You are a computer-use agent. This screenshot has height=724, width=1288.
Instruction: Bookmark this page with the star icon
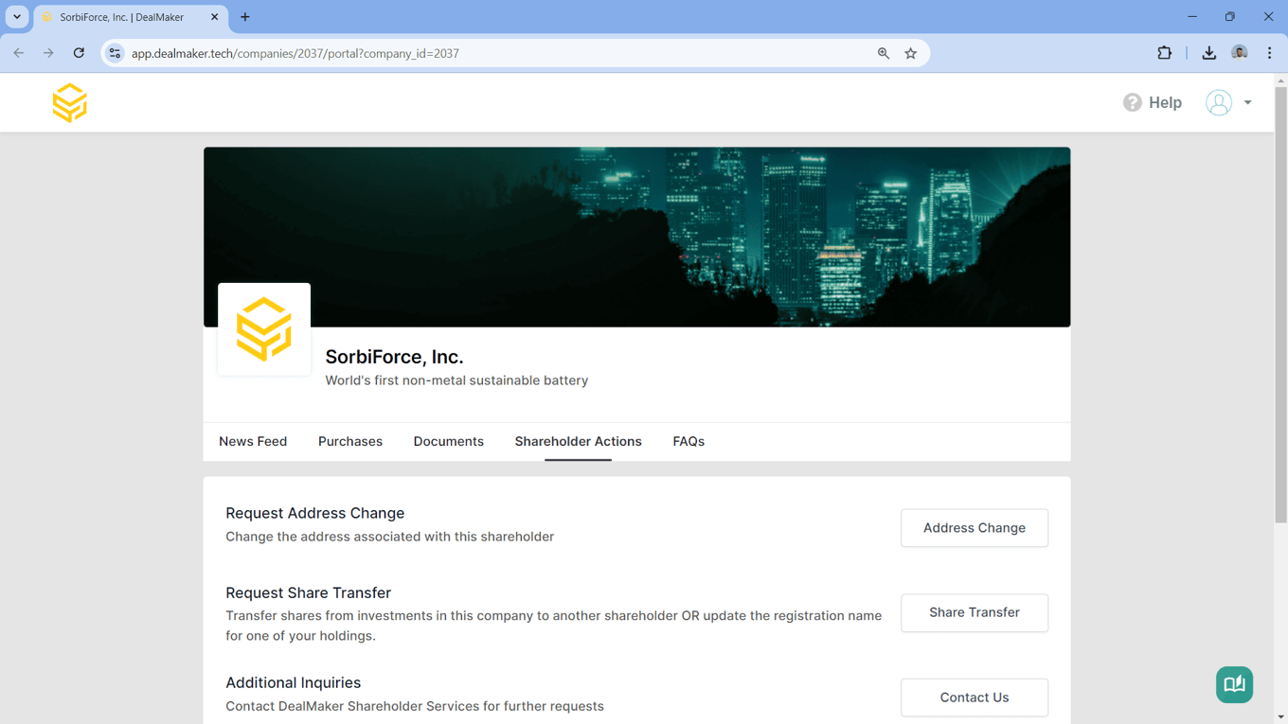[x=911, y=53]
